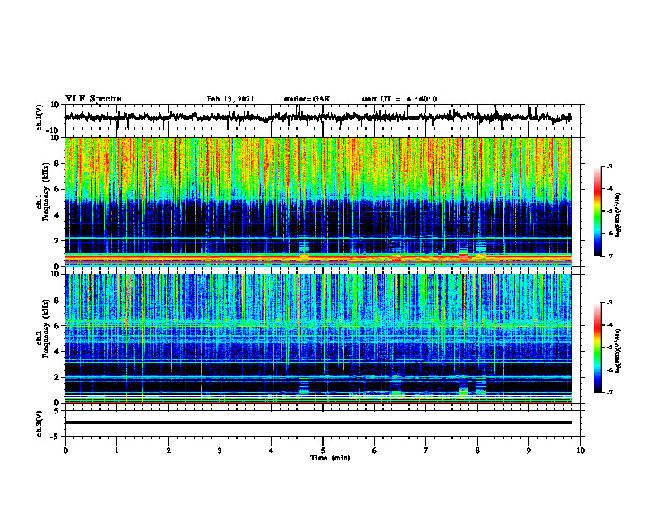654x505 pixels.
Task: Click the time axis tick label "6"
Action: 375,451
